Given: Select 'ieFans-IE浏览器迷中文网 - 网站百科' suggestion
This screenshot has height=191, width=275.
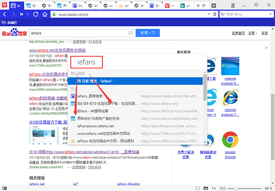Looking at the screenshot, I should coord(135,141).
